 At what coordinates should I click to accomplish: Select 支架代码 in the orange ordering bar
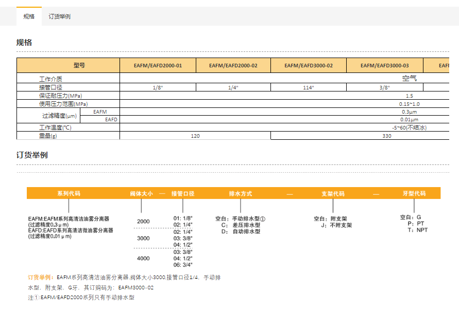[x=333, y=194]
